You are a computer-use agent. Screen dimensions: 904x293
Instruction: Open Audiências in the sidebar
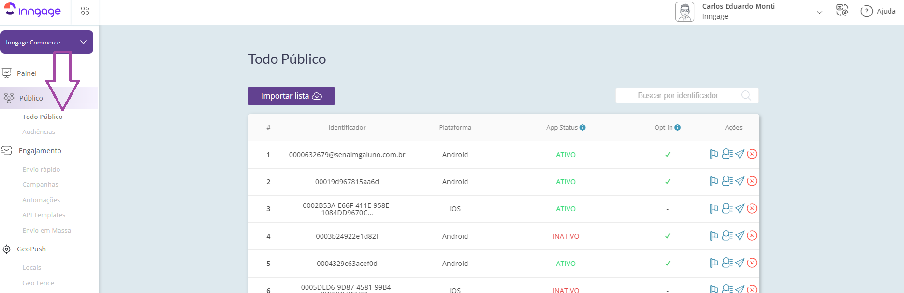pyautogui.click(x=39, y=132)
